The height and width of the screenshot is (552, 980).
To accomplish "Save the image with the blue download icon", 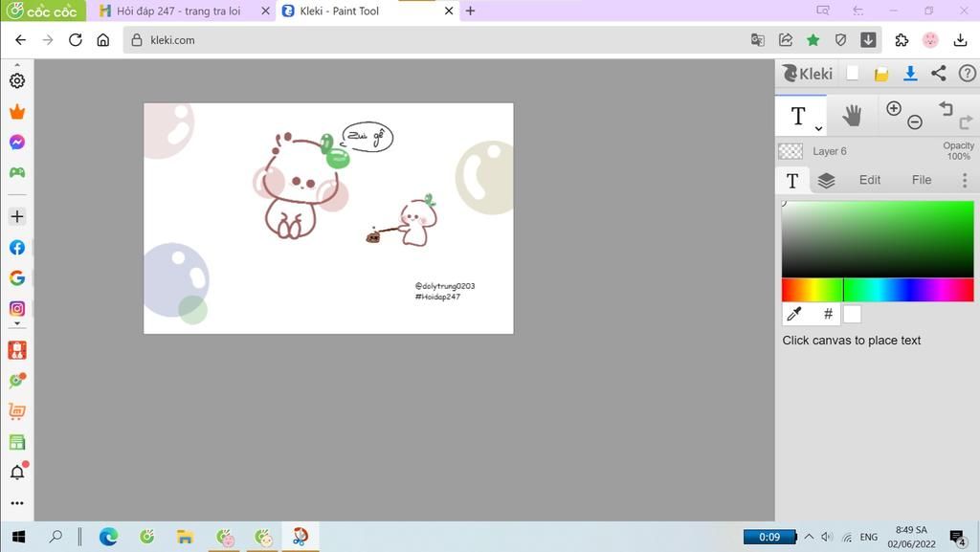I will tap(910, 74).
